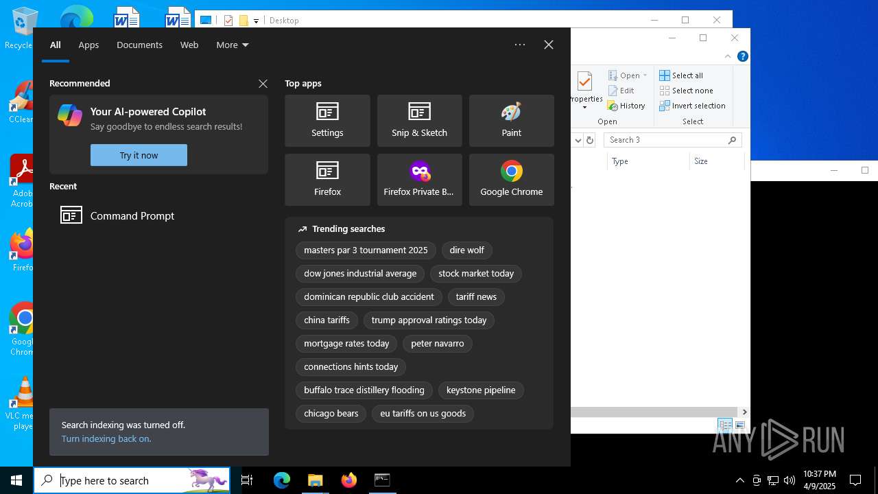Open File Explorer on taskbar
Screen dimensions: 878x494
click(315, 480)
